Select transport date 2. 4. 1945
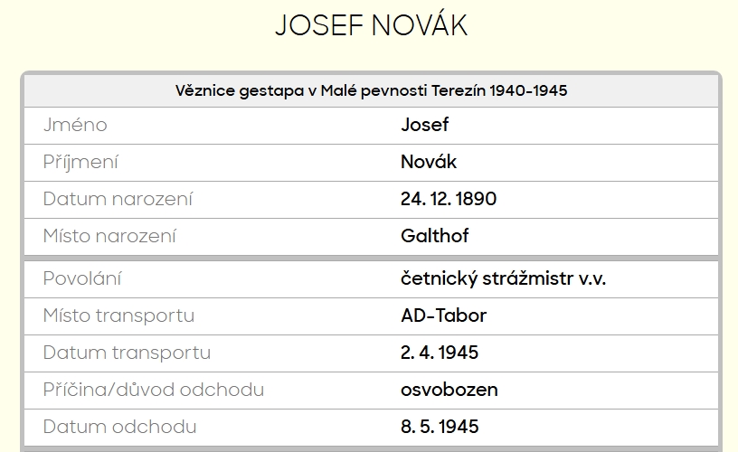The height and width of the screenshot is (452, 738). [x=440, y=353]
